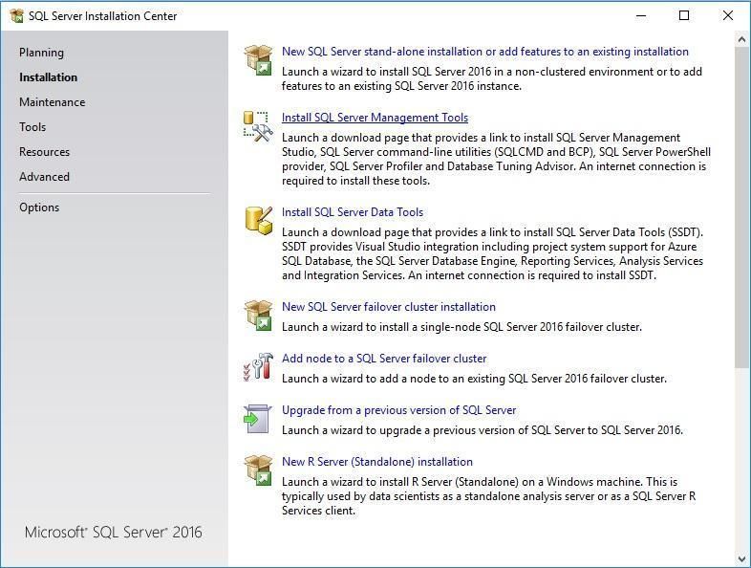
Task: Click the SSDT Visual Studio integration description
Action: click(x=492, y=253)
